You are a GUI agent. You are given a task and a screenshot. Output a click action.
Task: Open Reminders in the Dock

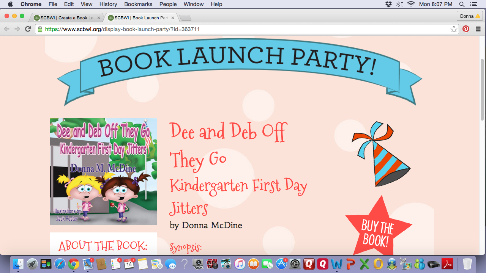(x=115, y=264)
